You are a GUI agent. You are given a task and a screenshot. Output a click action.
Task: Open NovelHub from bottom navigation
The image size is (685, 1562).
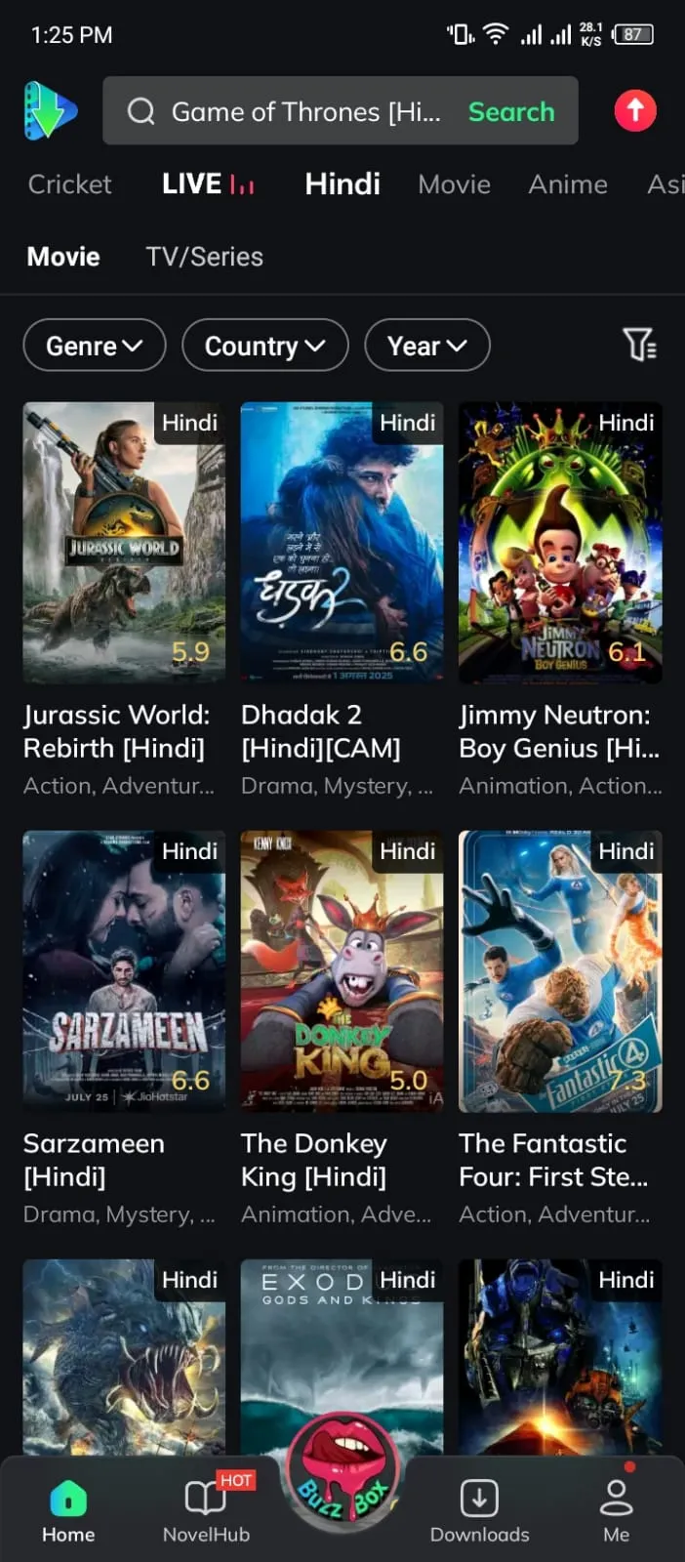pos(206,1511)
